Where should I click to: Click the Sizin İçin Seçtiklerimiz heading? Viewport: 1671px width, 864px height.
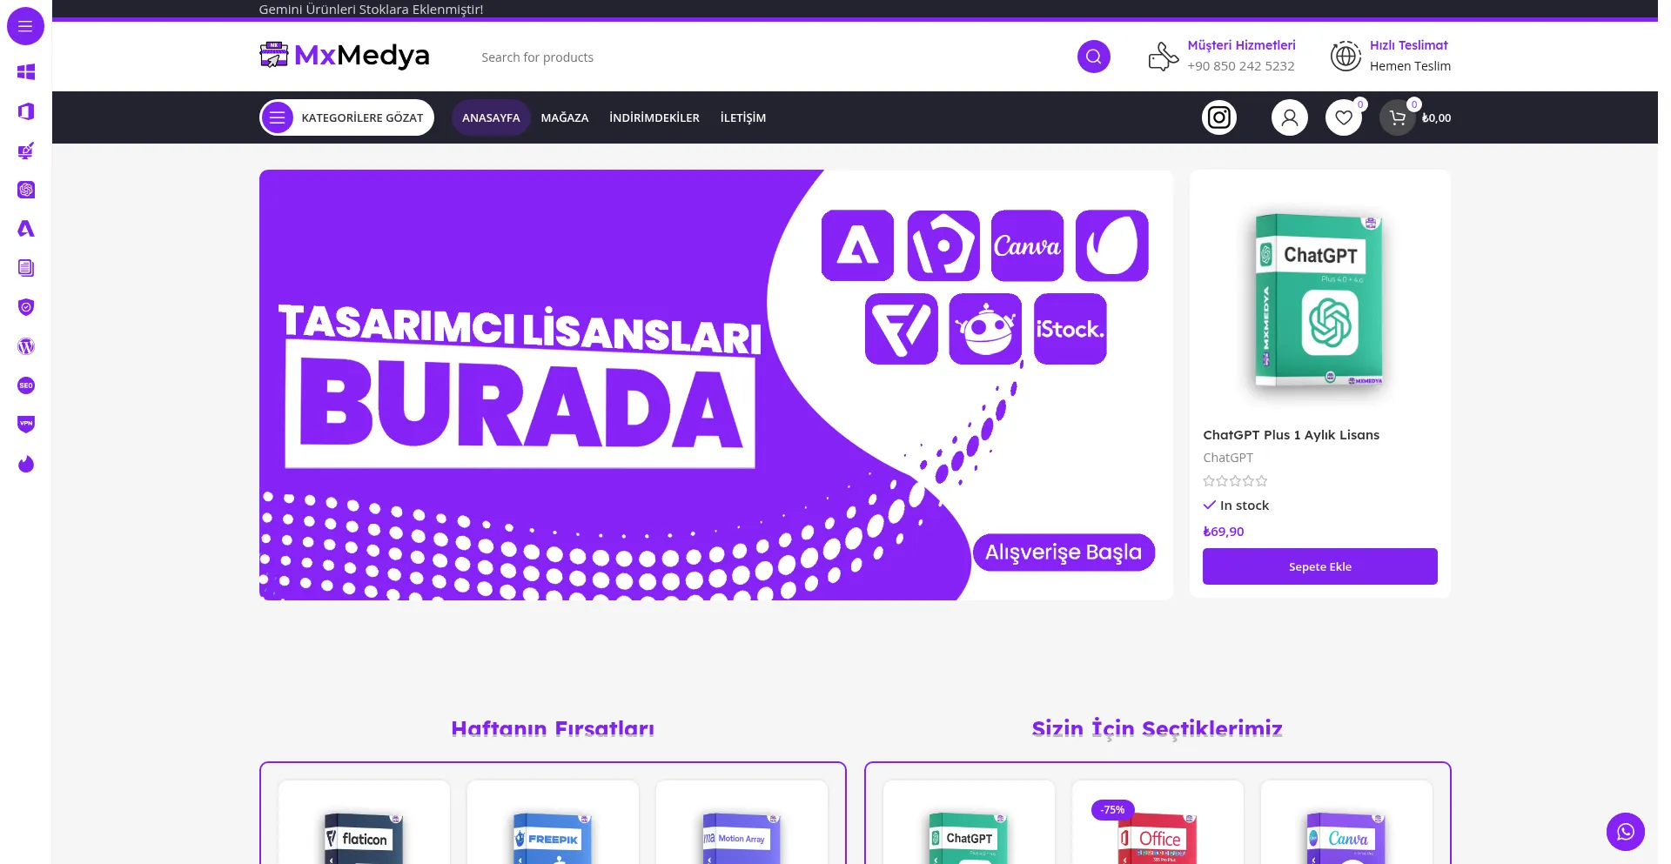tap(1157, 729)
